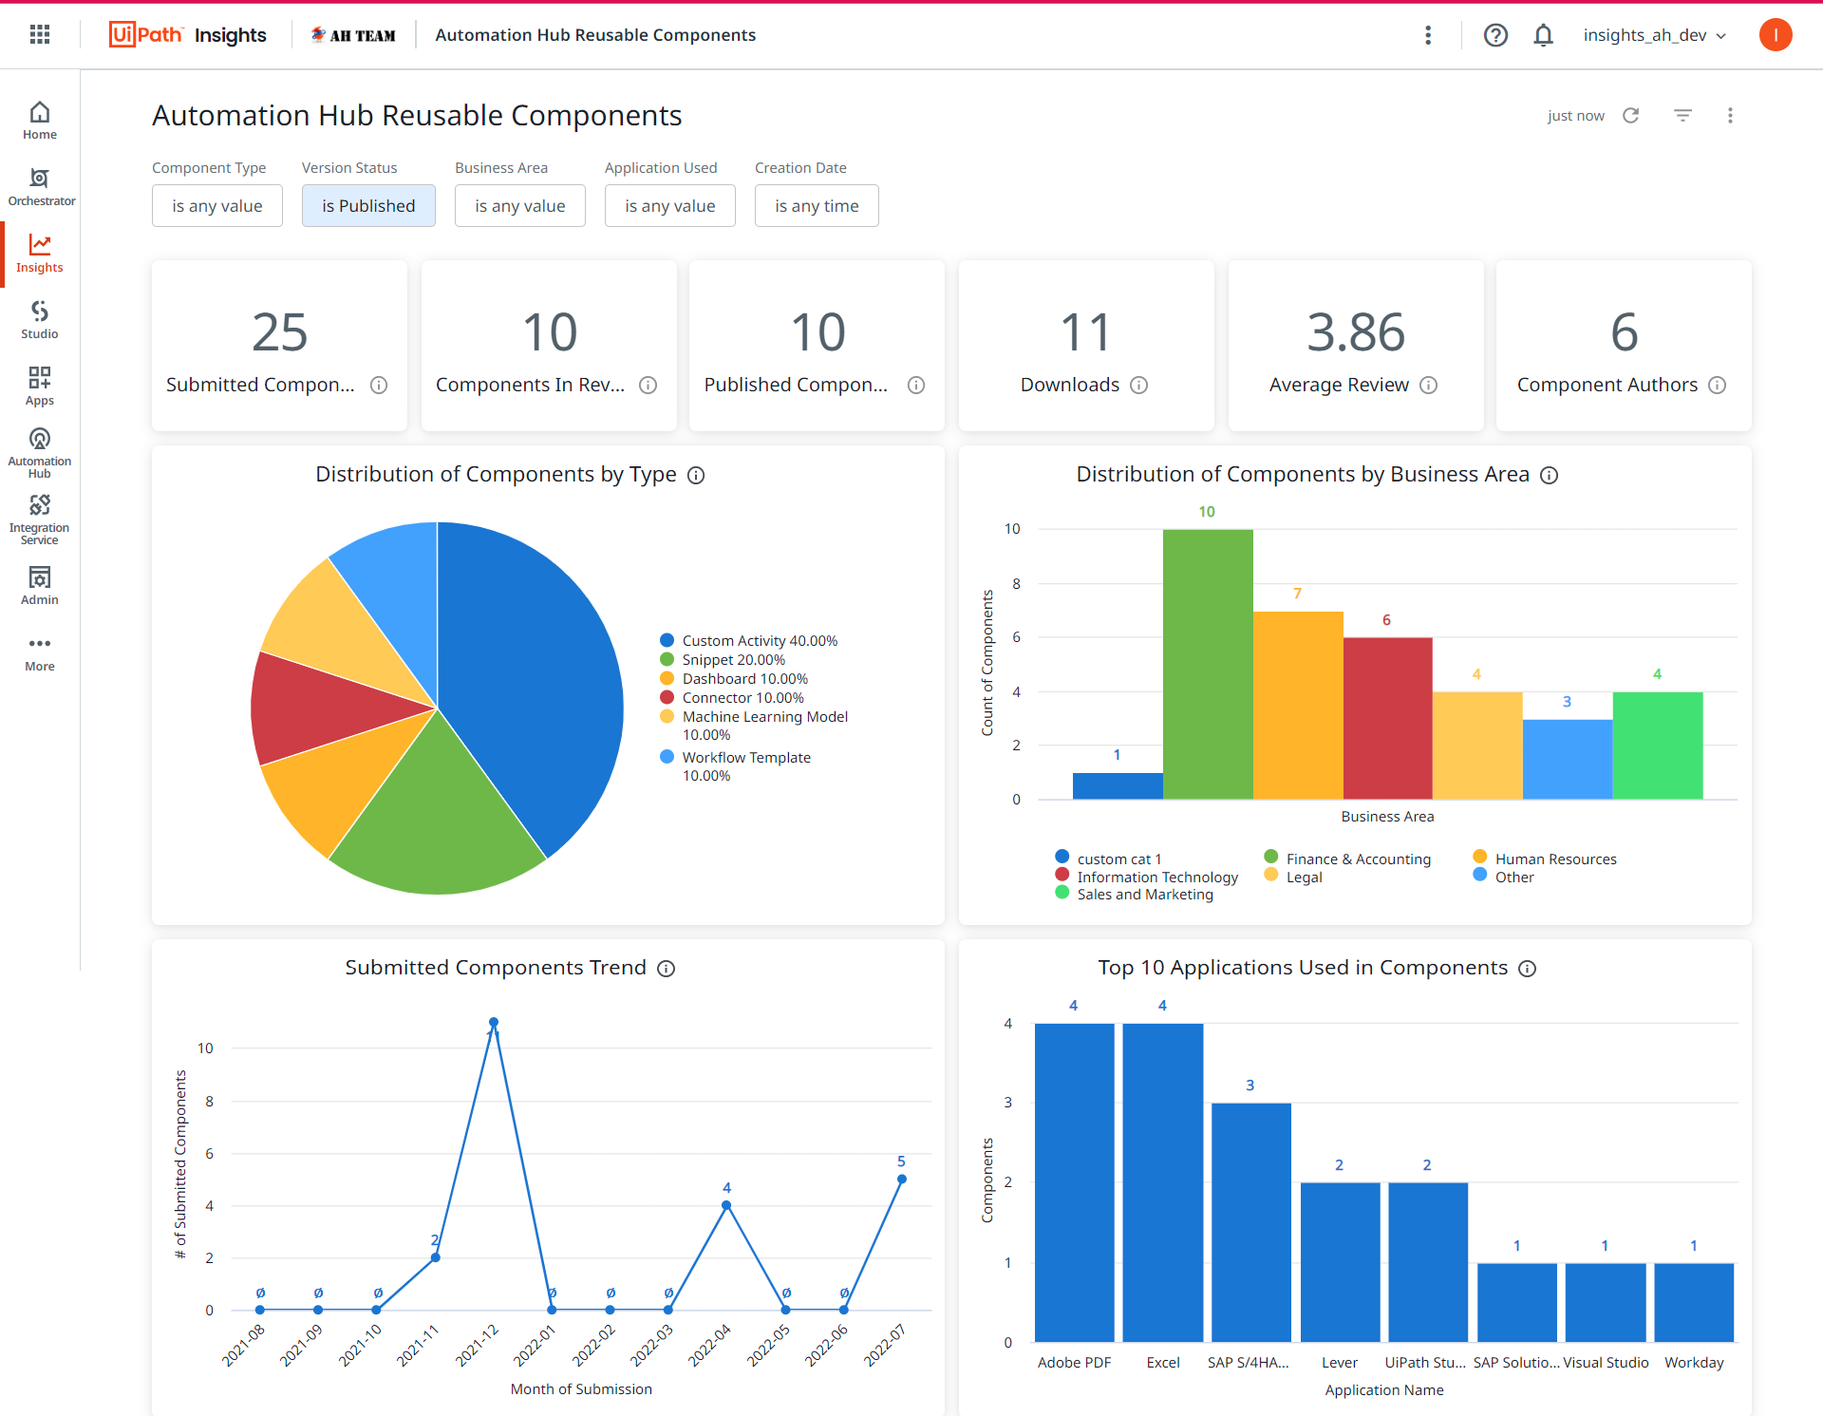Click the 2022-04 trend data point

pos(726,1205)
